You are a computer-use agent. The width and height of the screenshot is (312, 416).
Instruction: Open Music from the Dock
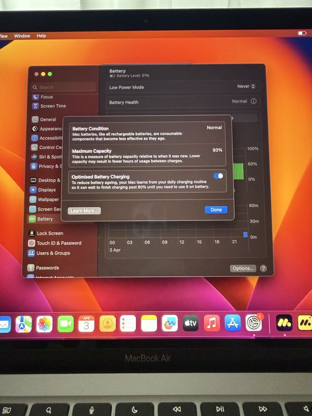click(x=212, y=323)
